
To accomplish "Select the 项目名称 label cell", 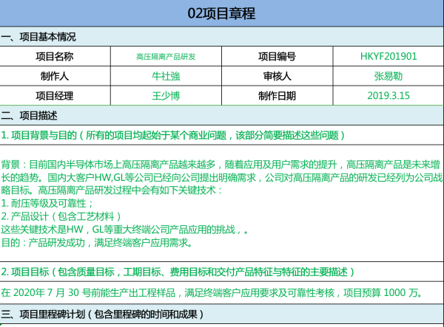I will (55, 57).
